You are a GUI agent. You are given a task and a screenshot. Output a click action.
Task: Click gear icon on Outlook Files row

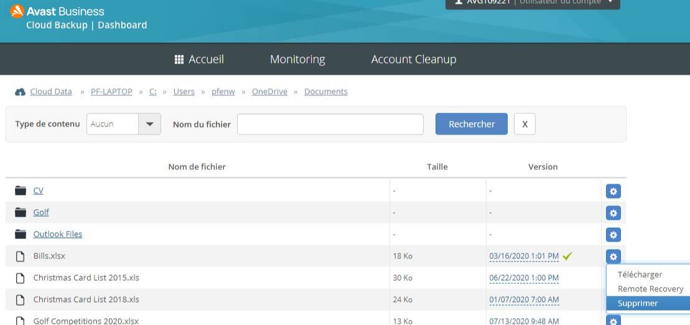point(613,235)
